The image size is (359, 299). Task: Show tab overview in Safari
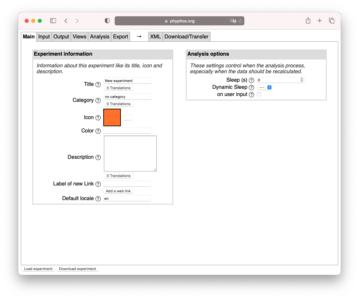click(x=332, y=21)
